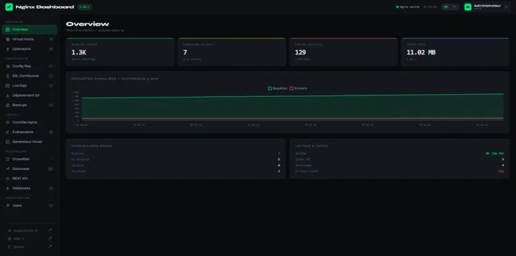Click the green Actives value 7
The image size is (516, 256).
tap(279, 153)
